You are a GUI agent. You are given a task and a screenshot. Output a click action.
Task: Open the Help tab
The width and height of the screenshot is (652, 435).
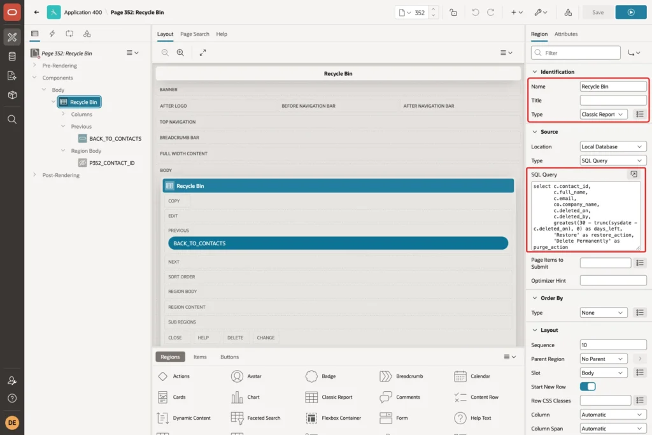click(222, 34)
